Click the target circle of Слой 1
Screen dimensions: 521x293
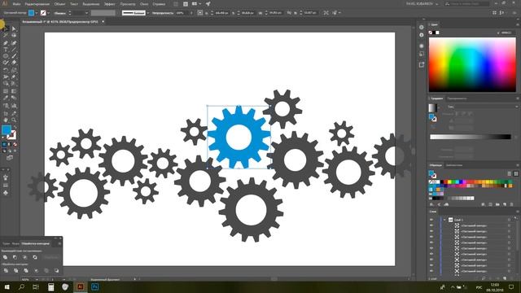pos(509,220)
